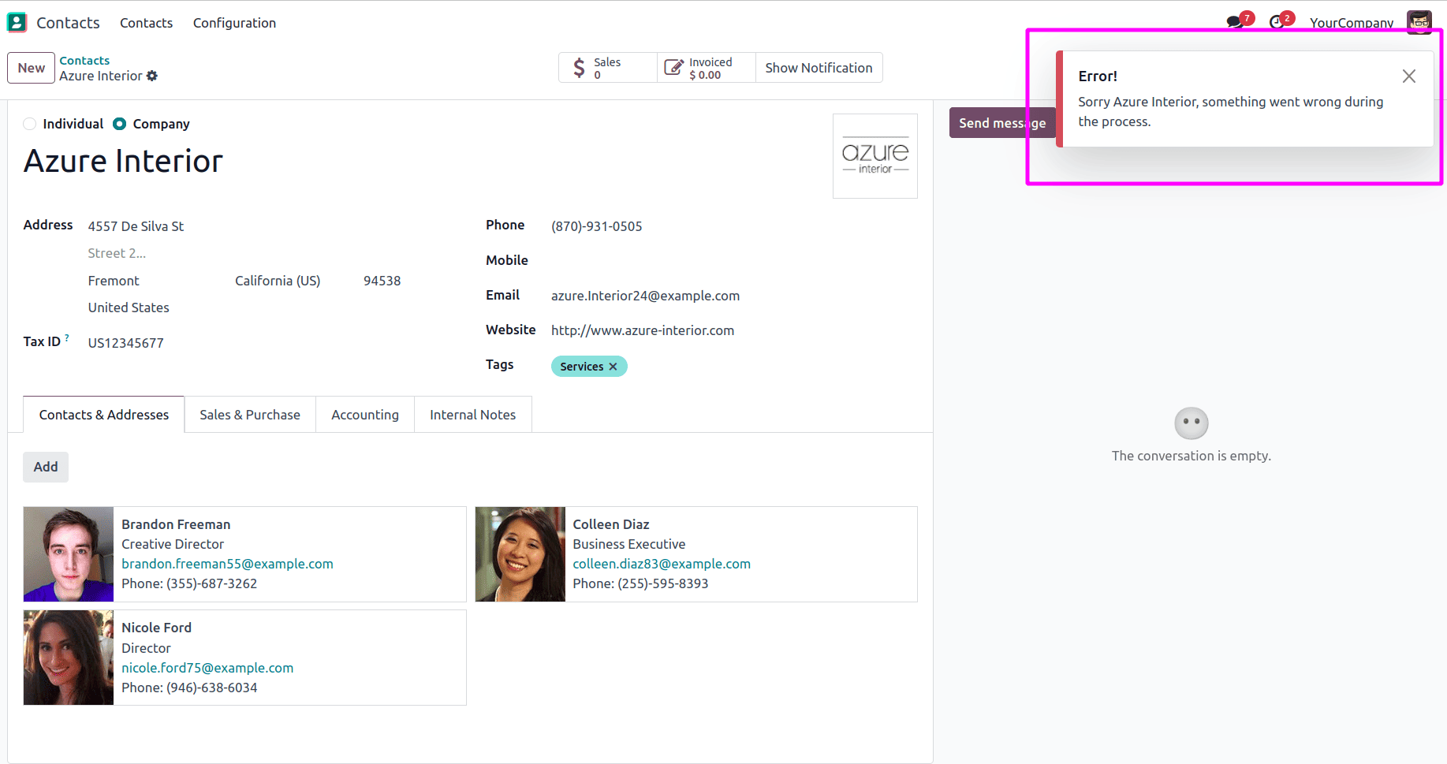1447x764 pixels.
Task: Open the Contacts app home icon
Action: pos(17,23)
